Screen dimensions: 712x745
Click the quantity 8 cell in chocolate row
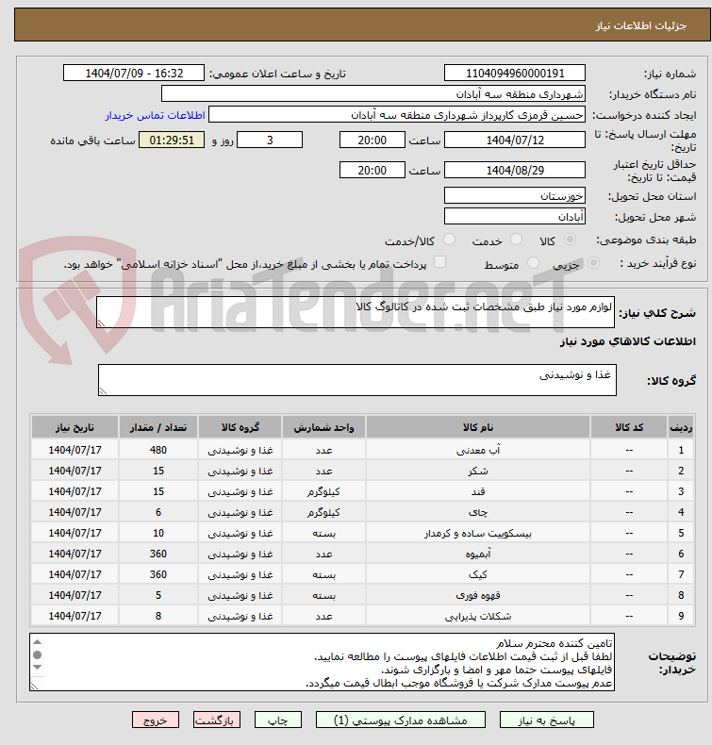(x=158, y=616)
